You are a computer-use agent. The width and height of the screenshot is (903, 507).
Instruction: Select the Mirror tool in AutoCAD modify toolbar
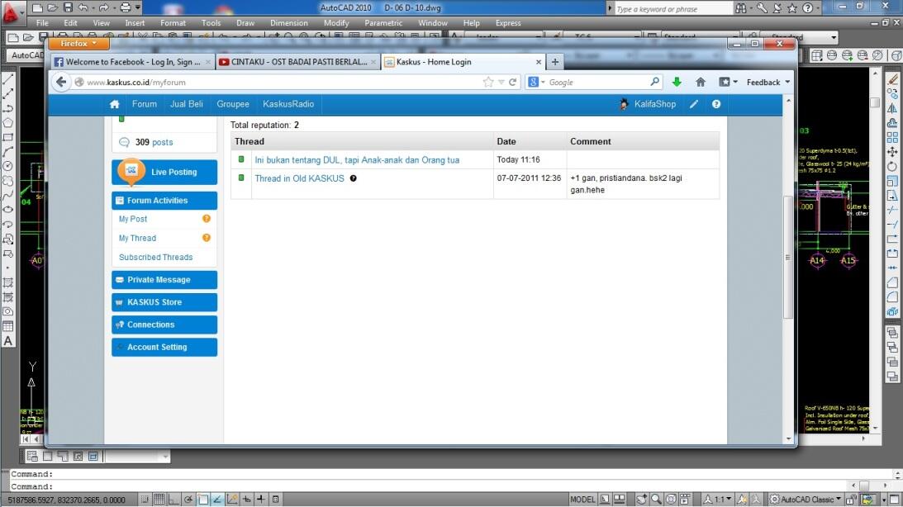[892, 108]
